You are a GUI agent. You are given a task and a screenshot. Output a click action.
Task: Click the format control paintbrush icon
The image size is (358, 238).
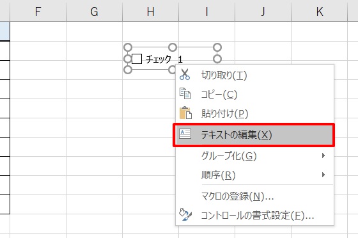tap(185, 214)
